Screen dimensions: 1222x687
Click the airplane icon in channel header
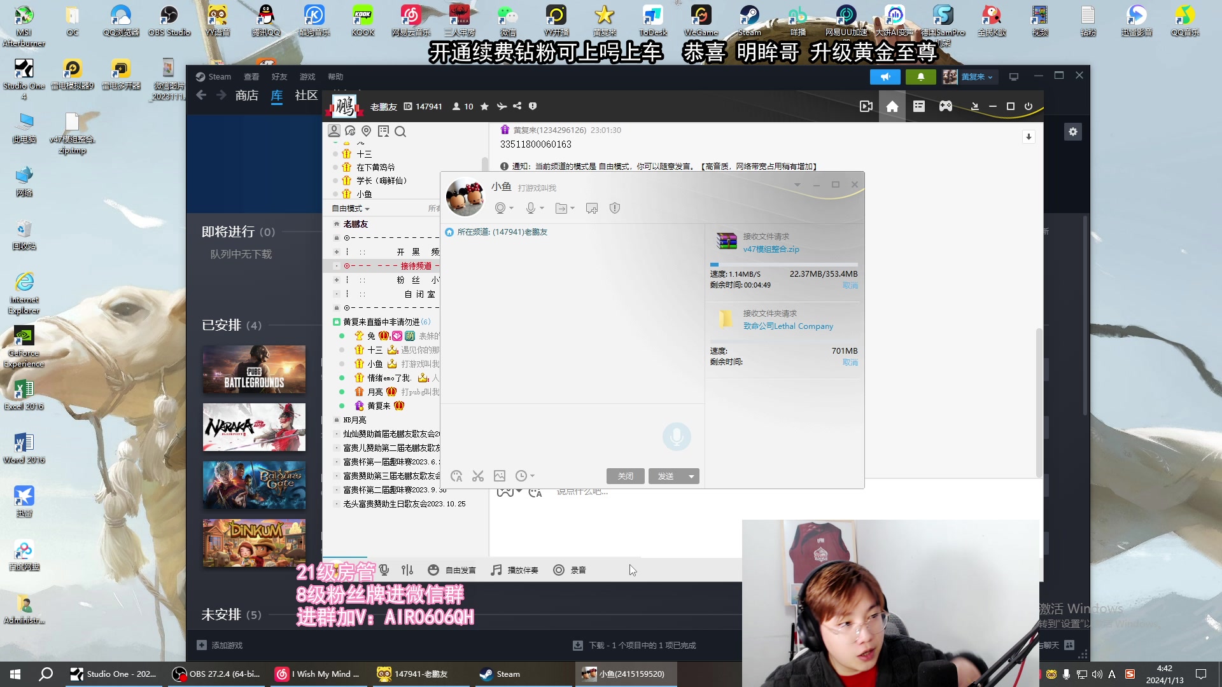[x=502, y=106]
